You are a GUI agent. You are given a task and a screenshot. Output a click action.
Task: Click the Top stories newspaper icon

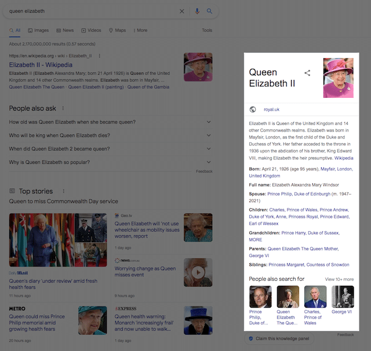coord(12,191)
